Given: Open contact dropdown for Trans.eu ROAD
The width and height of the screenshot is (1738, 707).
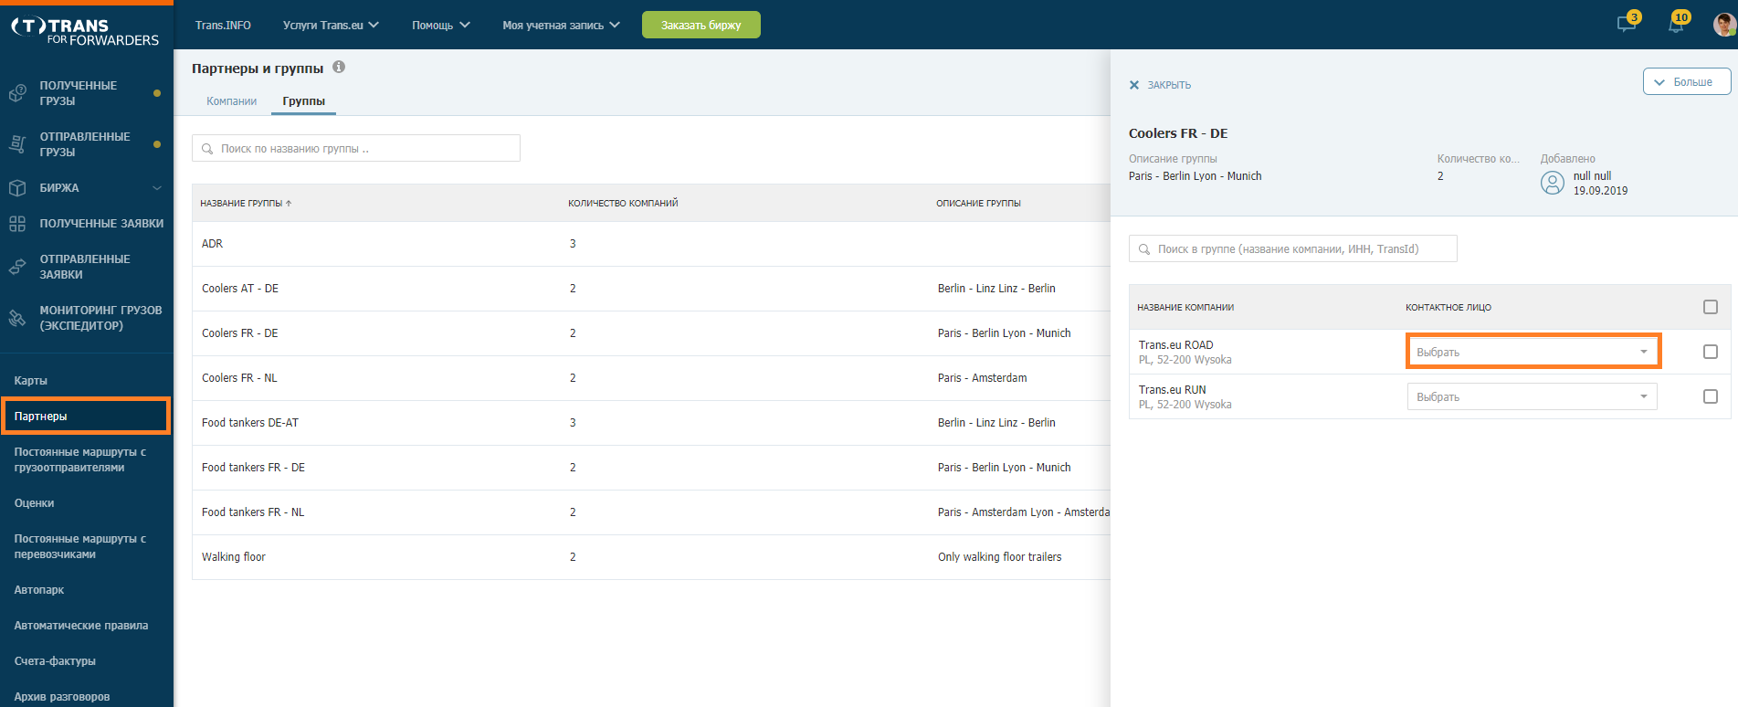Looking at the screenshot, I should click(1533, 352).
